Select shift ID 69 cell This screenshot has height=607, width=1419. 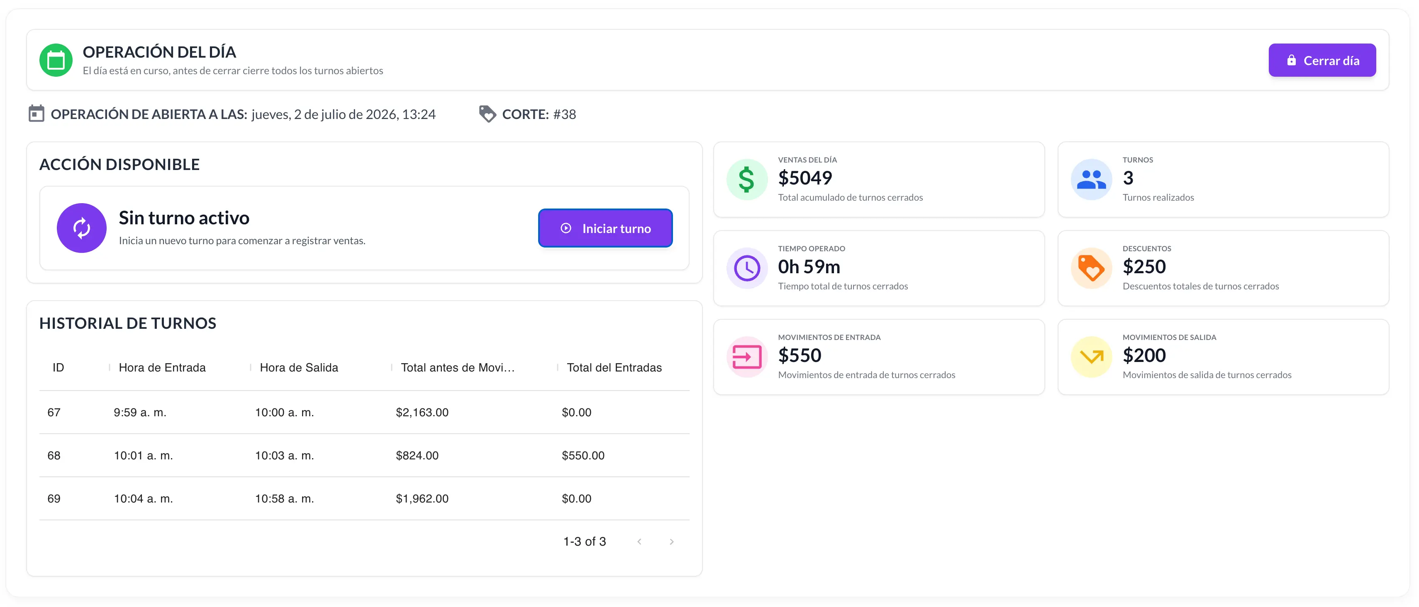pos(54,499)
